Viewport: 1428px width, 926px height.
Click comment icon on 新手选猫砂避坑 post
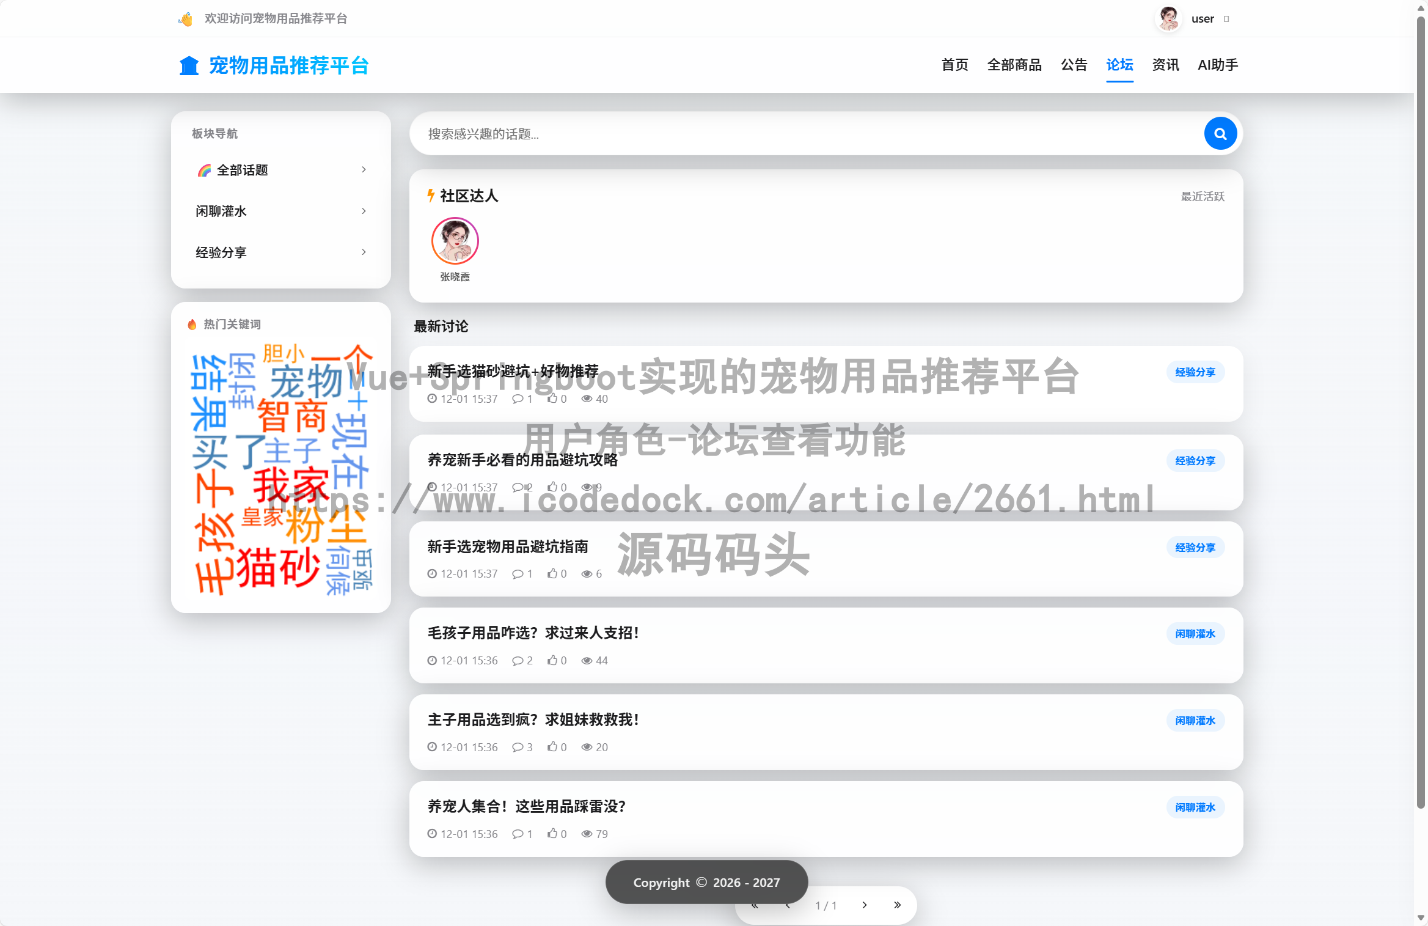[x=518, y=399]
